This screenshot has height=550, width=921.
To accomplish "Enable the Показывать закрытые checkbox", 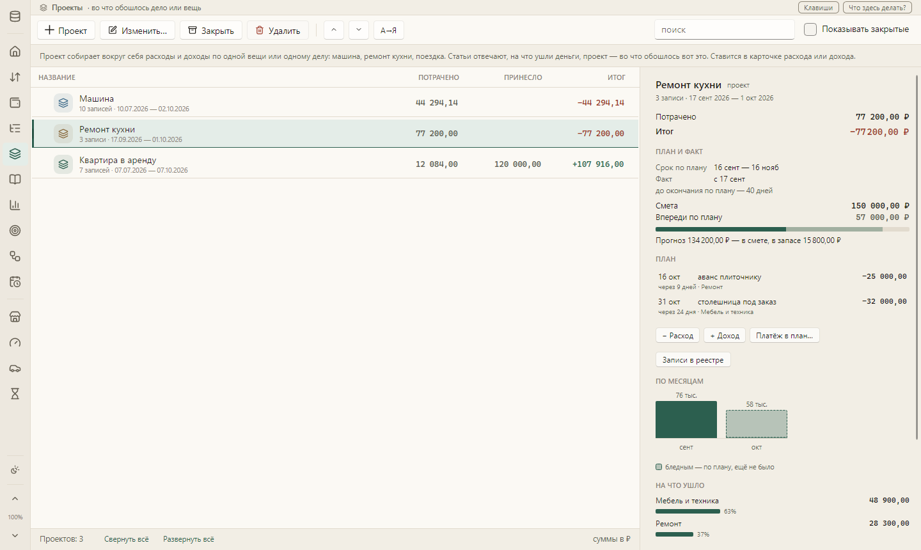I will [810, 29].
